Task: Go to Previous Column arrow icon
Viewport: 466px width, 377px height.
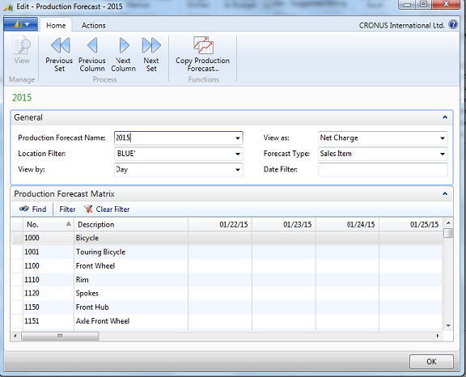Action: pyautogui.click(x=92, y=45)
